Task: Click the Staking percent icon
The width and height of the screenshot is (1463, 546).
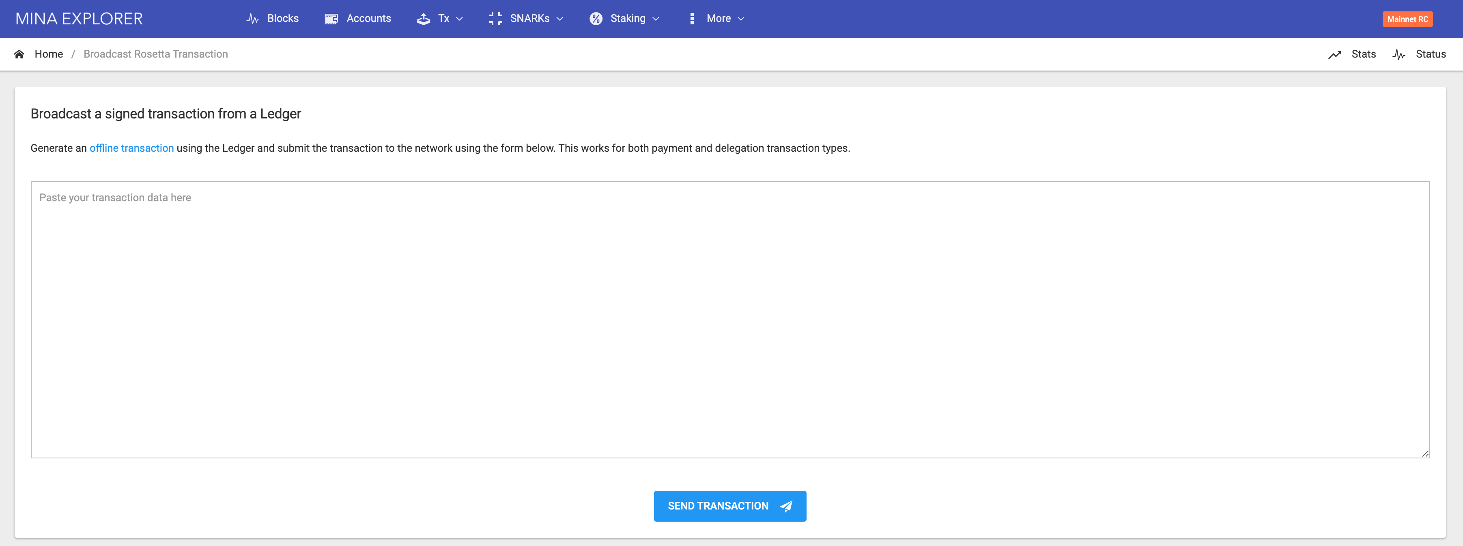Action: pyautogui.click(x=596, y=19)
